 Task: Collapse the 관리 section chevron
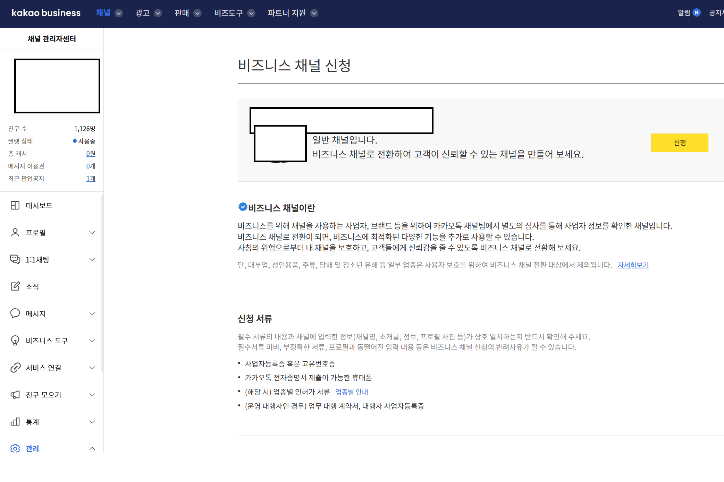coord(92,448)
